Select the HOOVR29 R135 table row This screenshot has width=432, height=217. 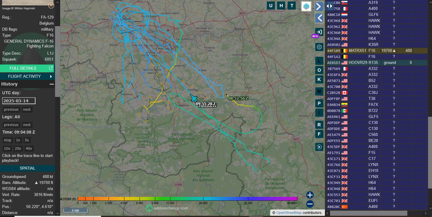[376, 62]
